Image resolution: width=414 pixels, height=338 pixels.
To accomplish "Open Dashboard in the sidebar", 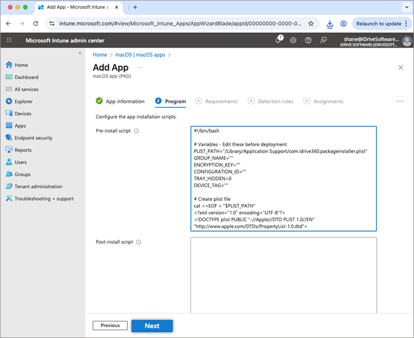I will point(22,77).
